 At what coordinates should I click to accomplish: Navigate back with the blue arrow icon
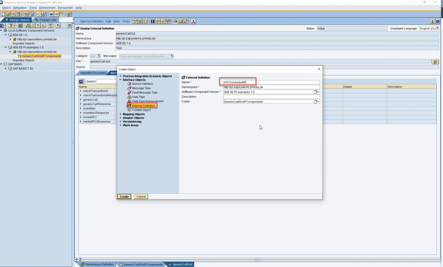(x=51, y=14)
